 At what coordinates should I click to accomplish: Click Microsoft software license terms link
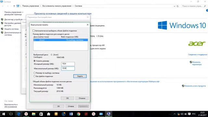coord(125,82)
